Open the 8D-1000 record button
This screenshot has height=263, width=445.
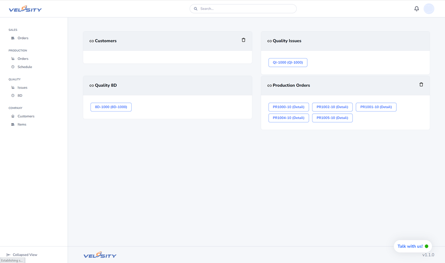click(111, 107)
